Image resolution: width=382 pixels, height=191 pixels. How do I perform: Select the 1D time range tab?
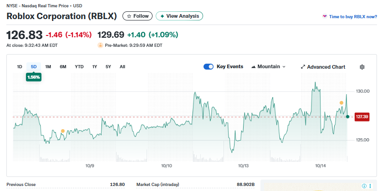[x=20, y=67]
